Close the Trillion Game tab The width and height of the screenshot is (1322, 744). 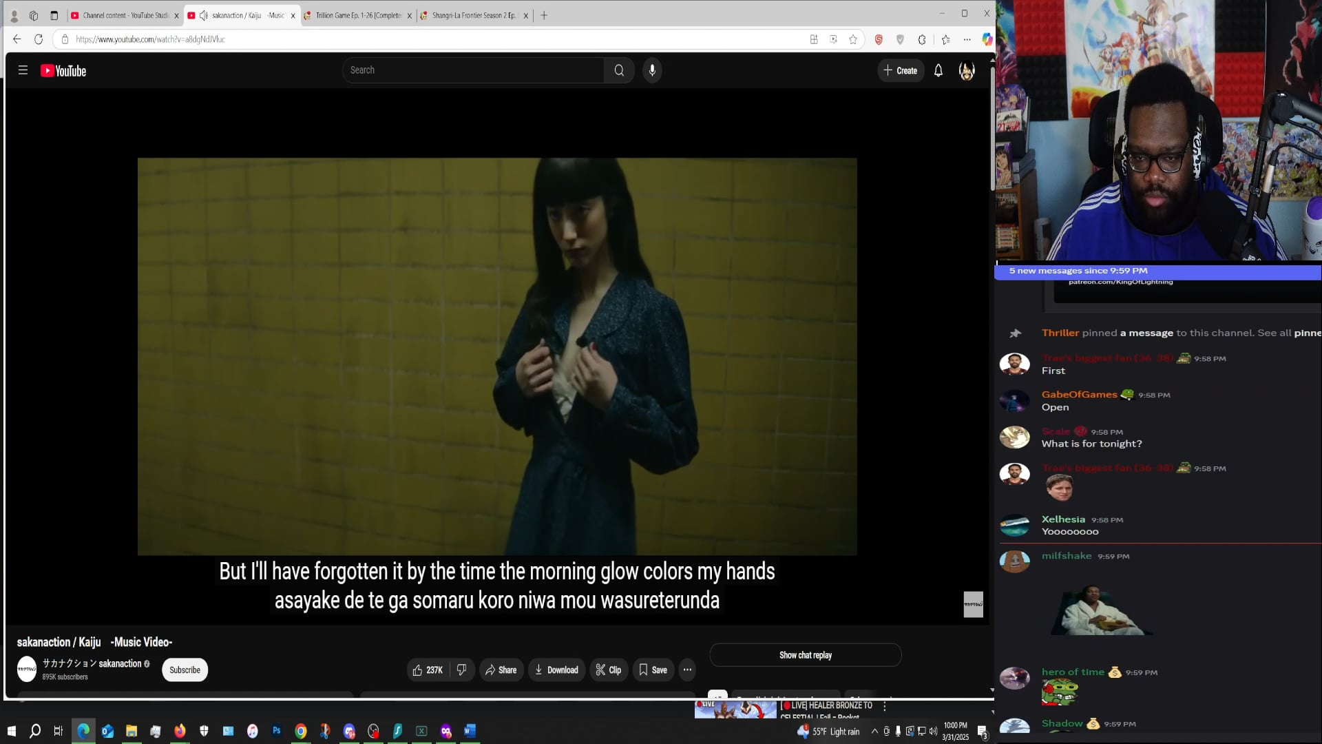(x=410, y=15)
